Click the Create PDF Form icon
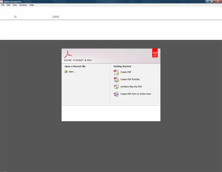 click(x=116, y=94)
